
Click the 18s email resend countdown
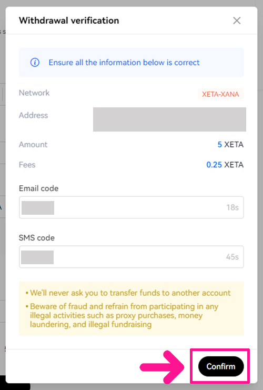click(232, 207)
